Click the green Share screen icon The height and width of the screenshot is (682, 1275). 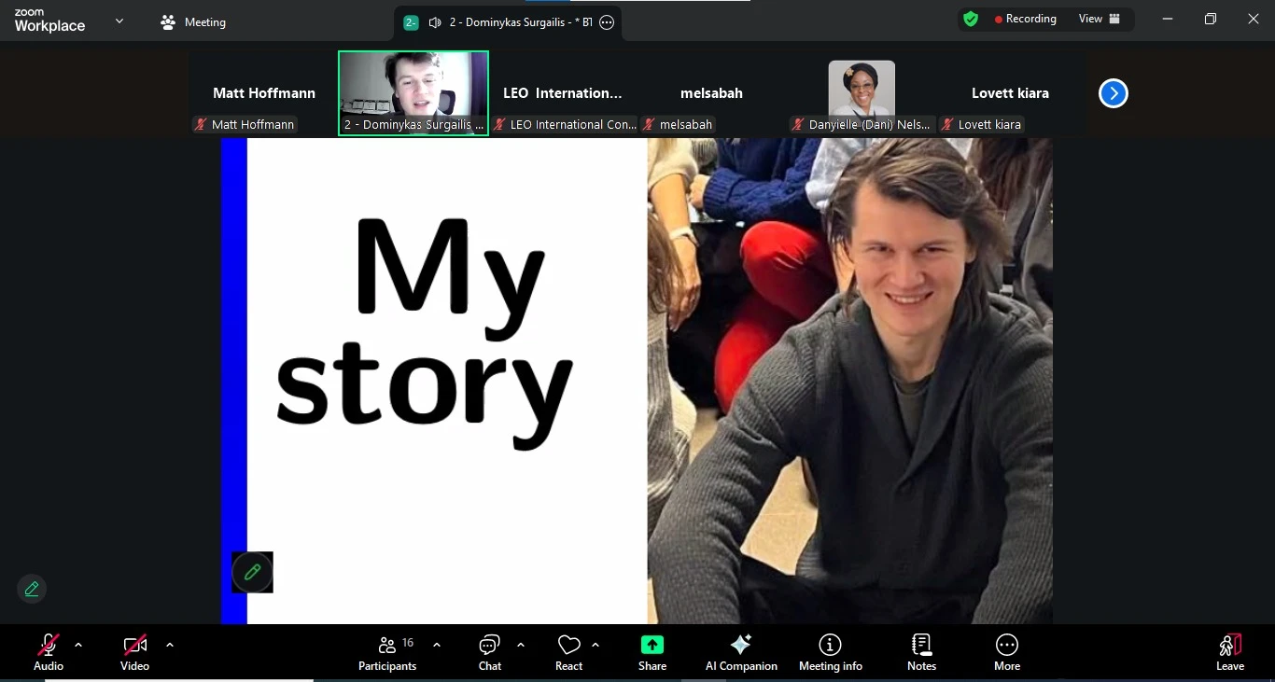click(652, 646)
